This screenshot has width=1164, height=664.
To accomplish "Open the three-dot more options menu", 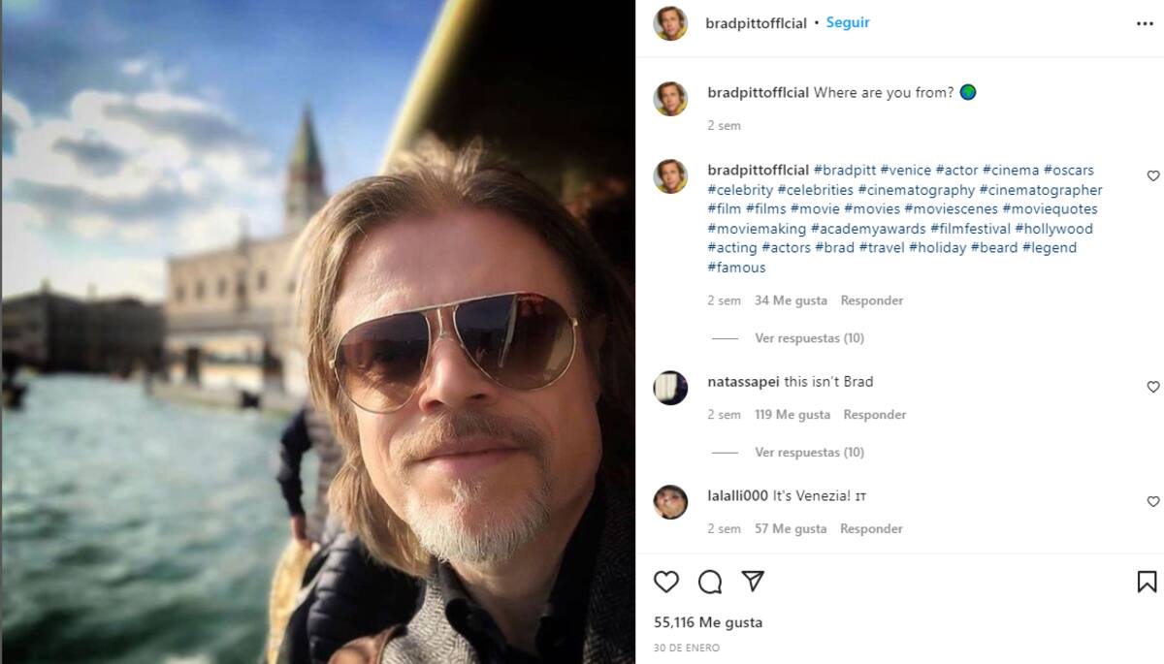I will [1145, 24].
